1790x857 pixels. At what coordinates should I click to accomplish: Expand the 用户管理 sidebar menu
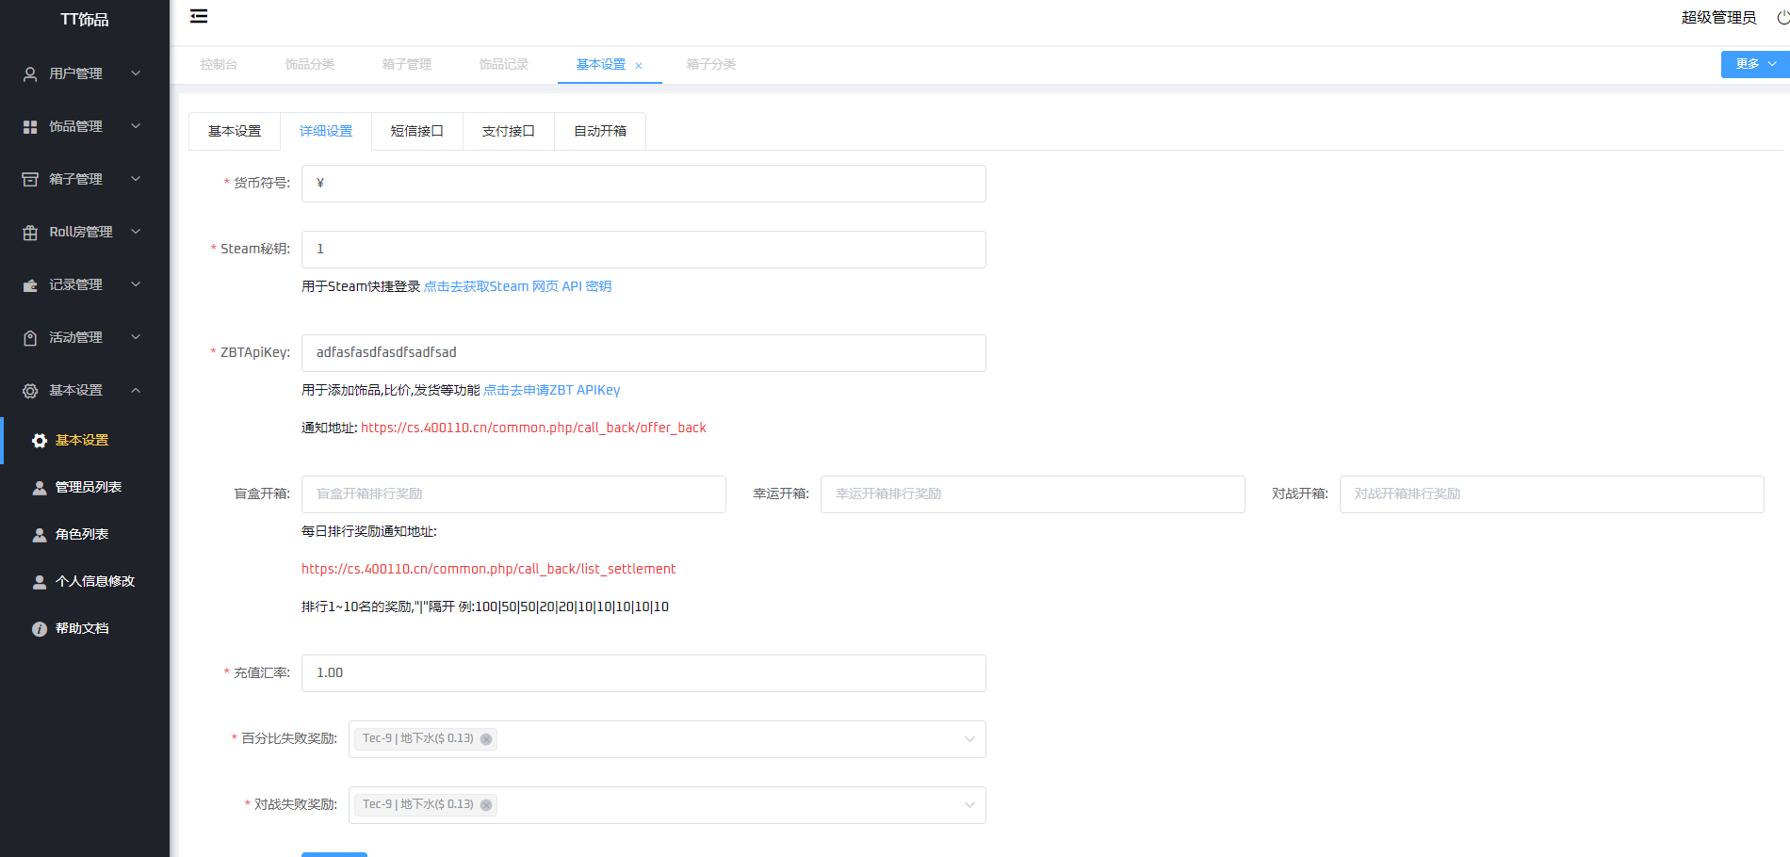pyautogui.click(x=83, y=73)
